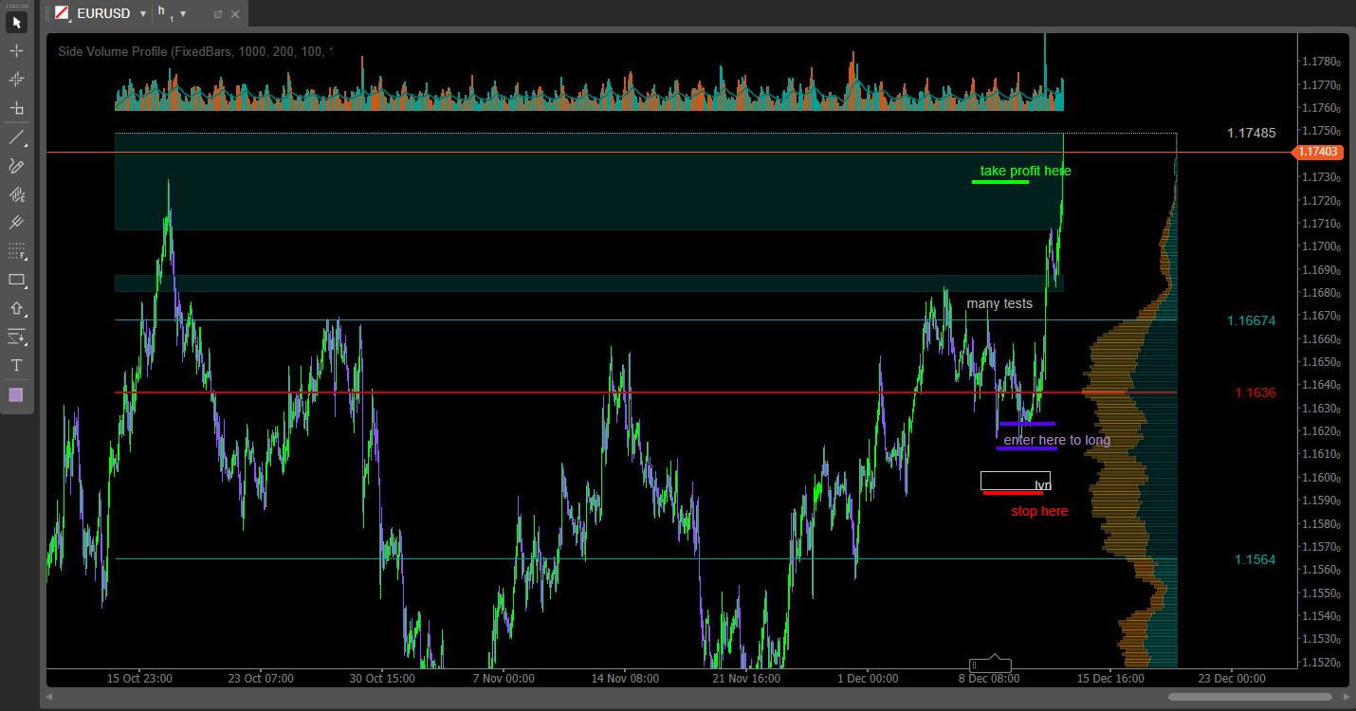1356x711 pixels.
Task: Expand the EURUSD symbol dropdown arrow
Action: (x=142, y=14)
